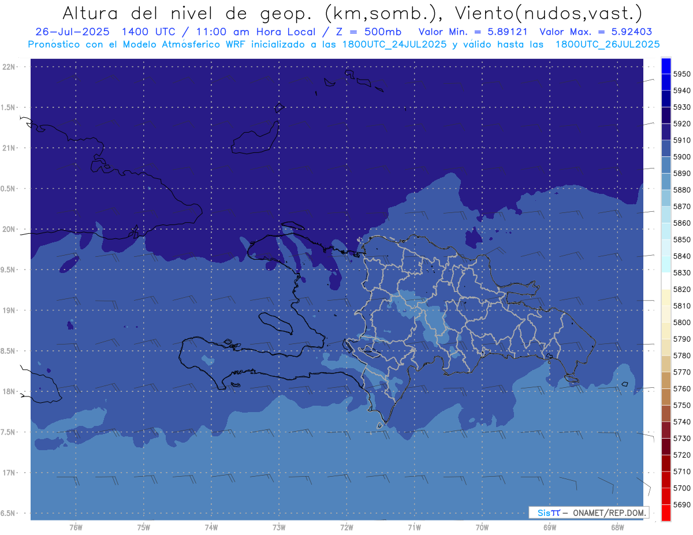Click the '5930' colorbar label
693x535 pixels.
pyautogui.click(x=681, y=107)
